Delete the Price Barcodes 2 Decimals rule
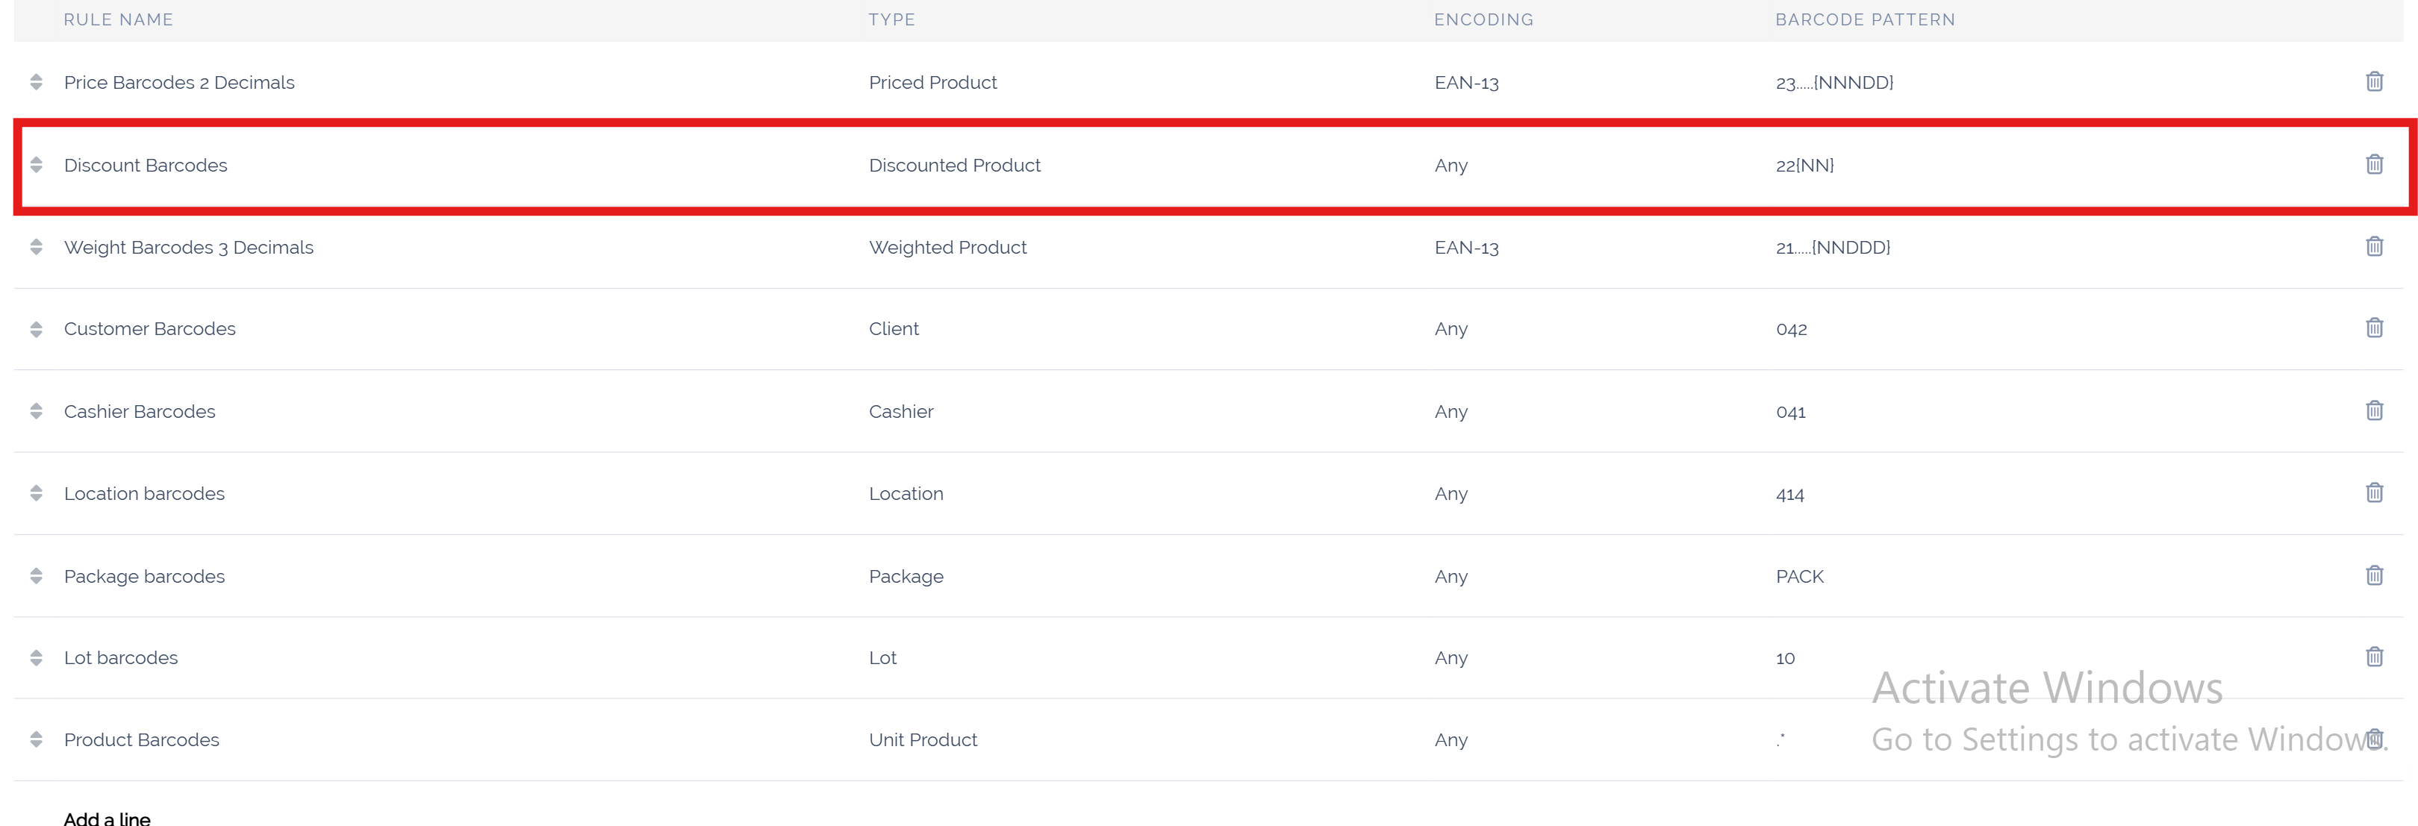This screenshot has height=826, width=2418. pyautogui.click(x=2374, y=81)
